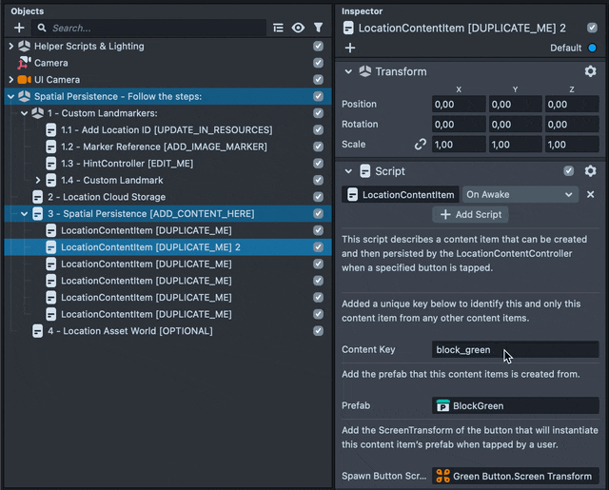Open the Transform component gear settings
The width and height of the screenshot is (609, 490).
coord(590,71)
